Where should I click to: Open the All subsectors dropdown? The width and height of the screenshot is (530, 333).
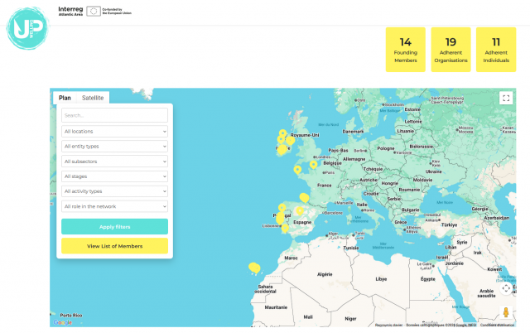(x=114, y=161)
